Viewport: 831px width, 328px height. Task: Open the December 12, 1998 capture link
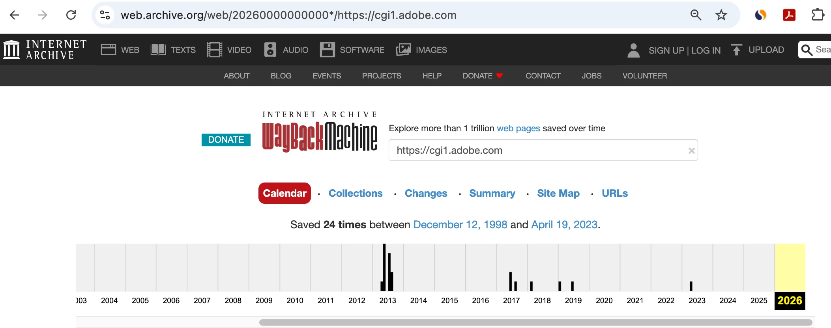[x=460, y=225]
